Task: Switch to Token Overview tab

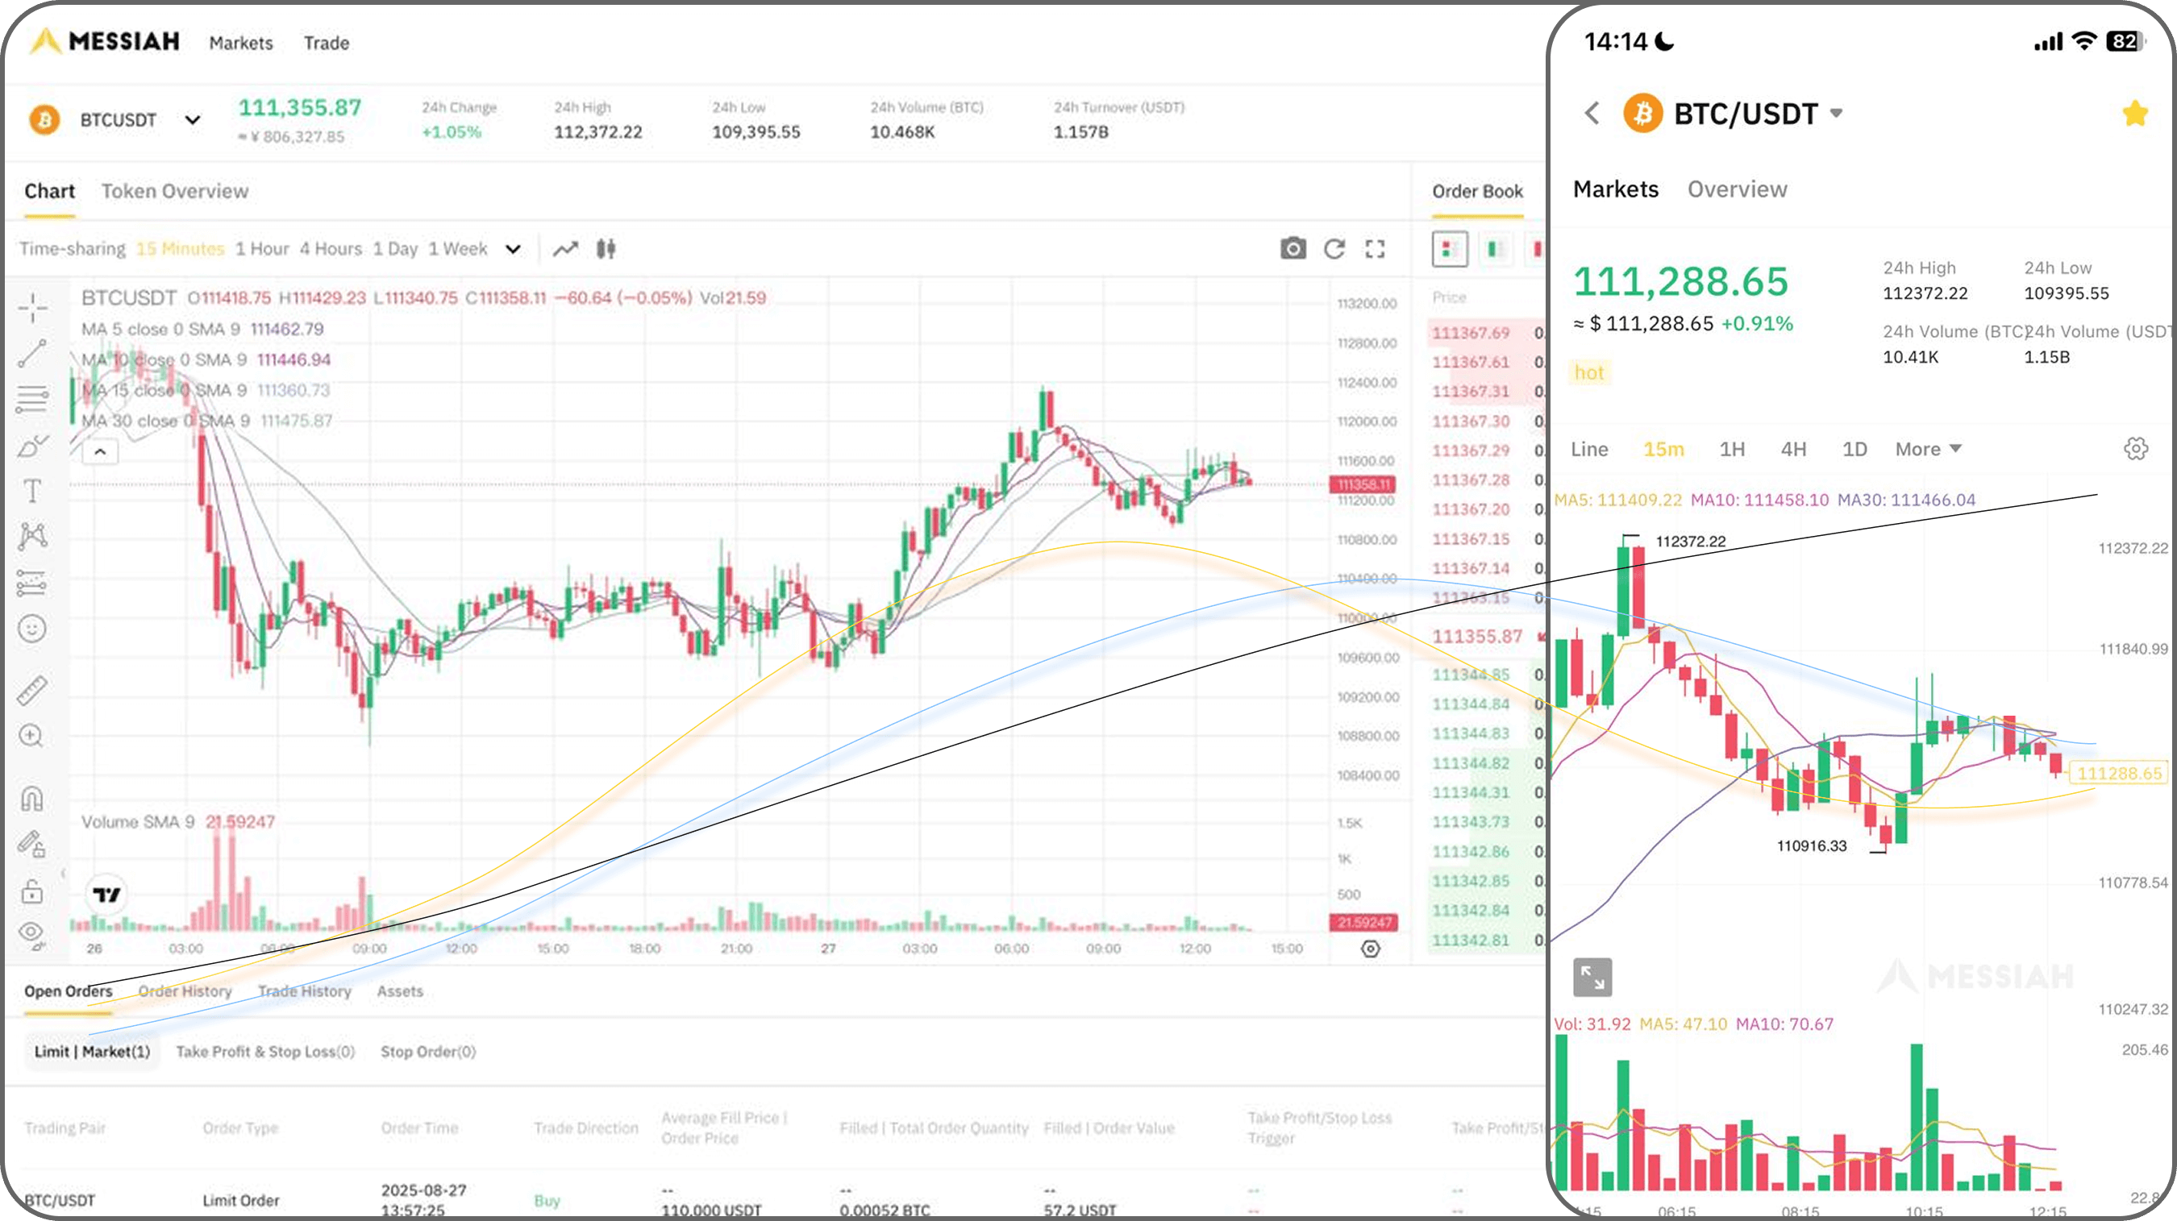Action: (175, 191)
